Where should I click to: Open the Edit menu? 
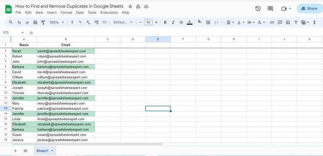tap(28, 12)
